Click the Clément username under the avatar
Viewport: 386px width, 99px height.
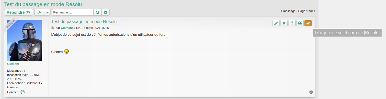click(13, 64)
